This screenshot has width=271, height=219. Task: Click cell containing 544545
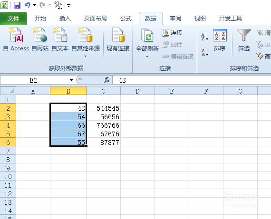coord(103,108)
